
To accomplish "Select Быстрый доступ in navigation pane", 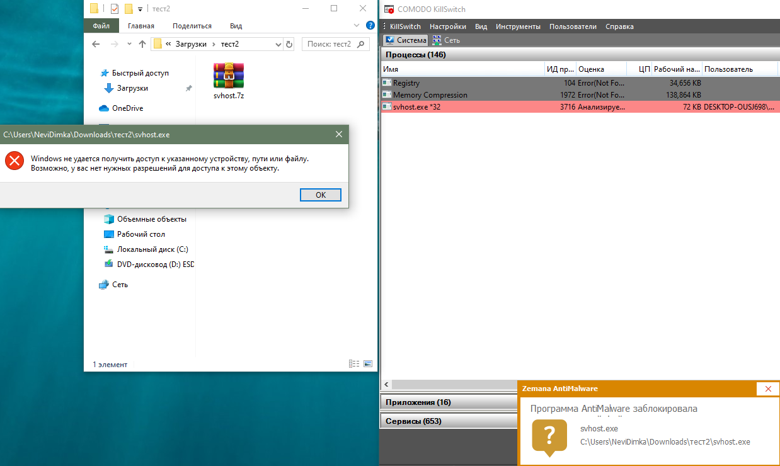I will 141,73.
